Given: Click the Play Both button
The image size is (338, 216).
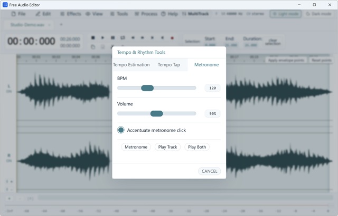Looking at the screenshot, I should point(197,147).
